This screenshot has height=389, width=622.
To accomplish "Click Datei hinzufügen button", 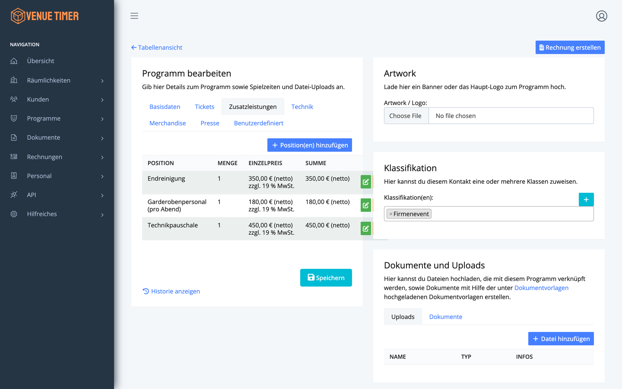I will [x=561, y=339].
